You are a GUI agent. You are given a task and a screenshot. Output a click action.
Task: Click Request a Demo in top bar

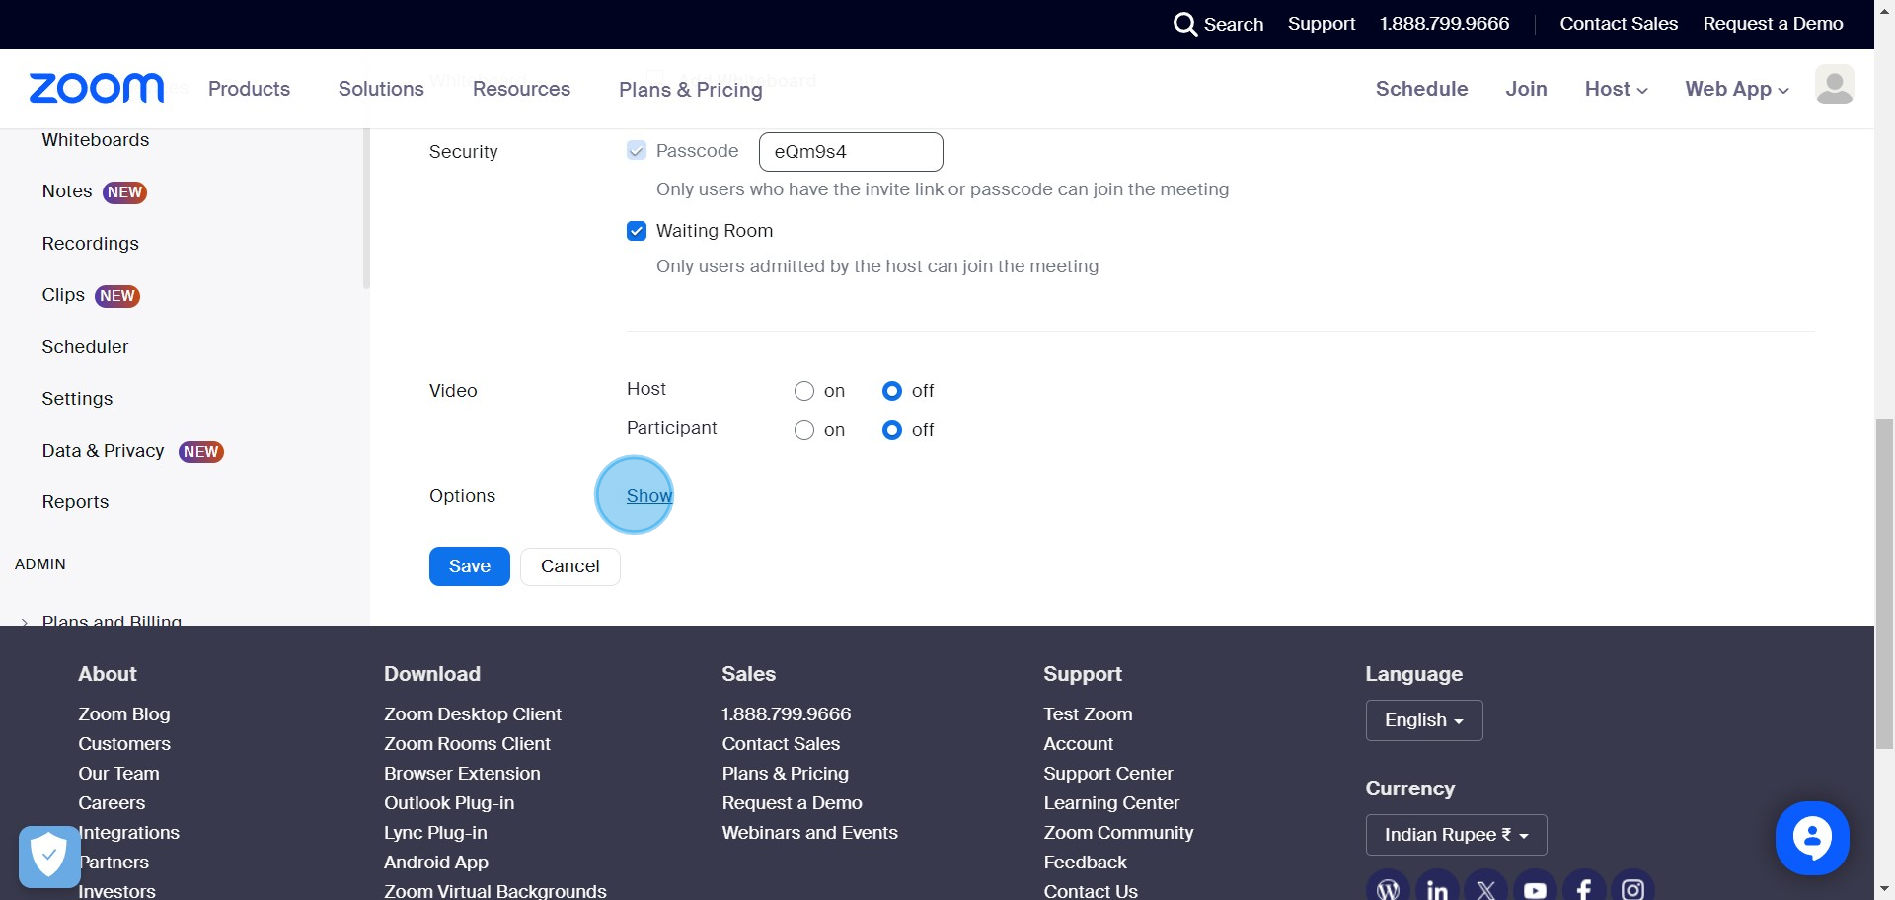(x=1773, y=24)
